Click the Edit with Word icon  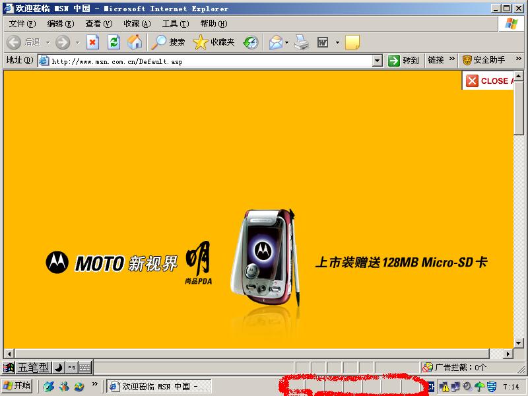pyautogui.click(x=323, y=42)
